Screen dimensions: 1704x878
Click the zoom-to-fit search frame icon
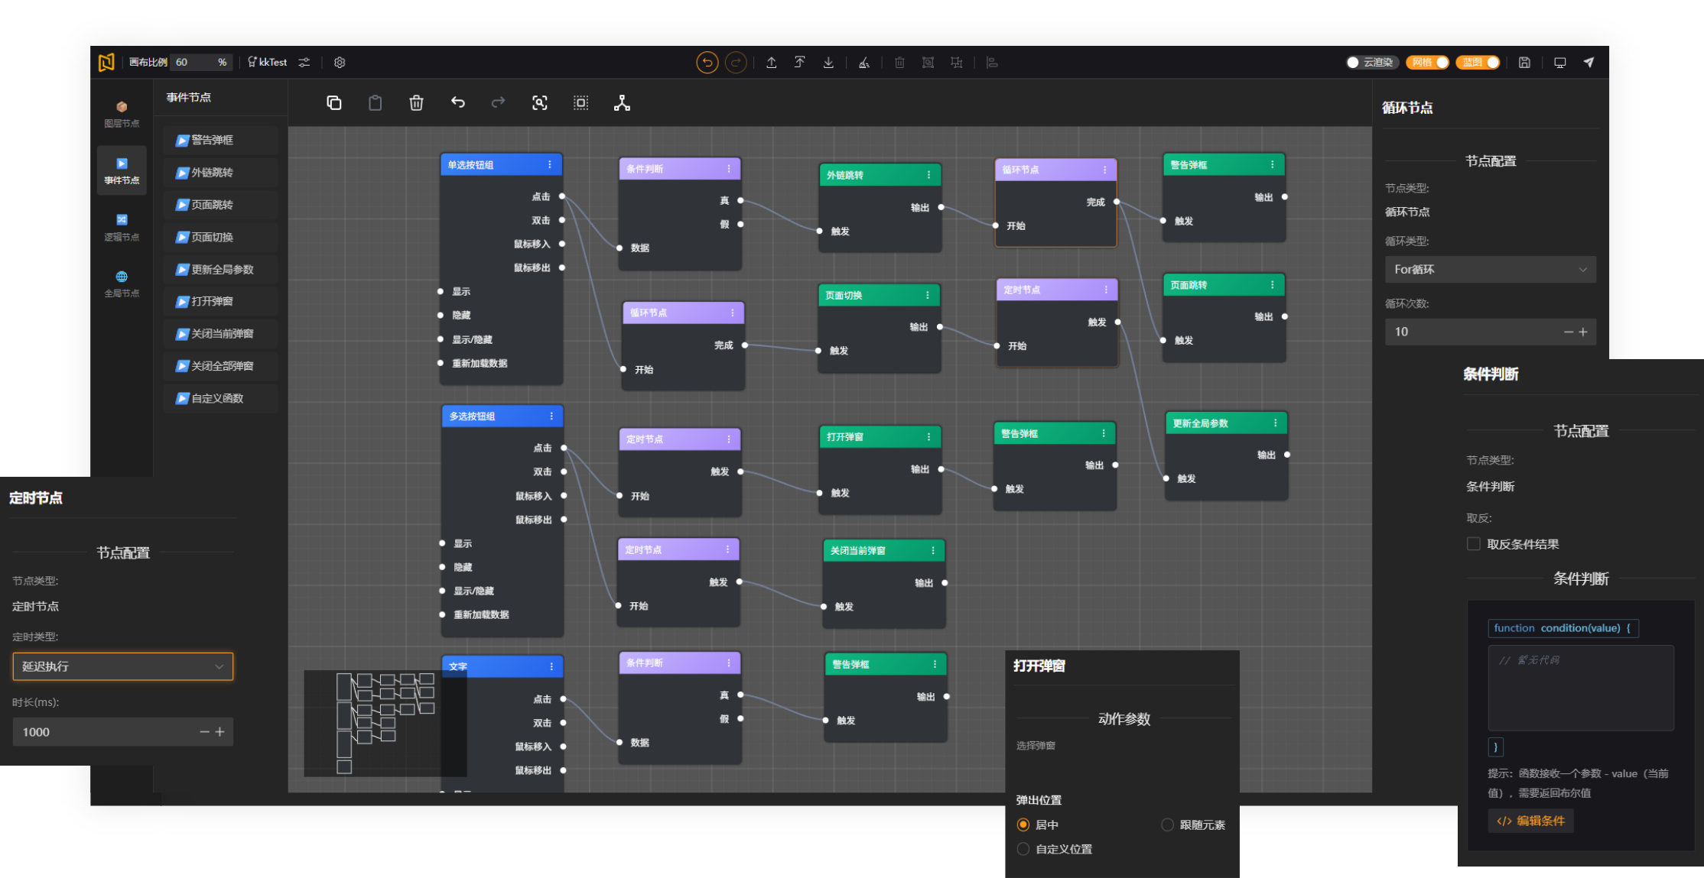click(540, 103)
